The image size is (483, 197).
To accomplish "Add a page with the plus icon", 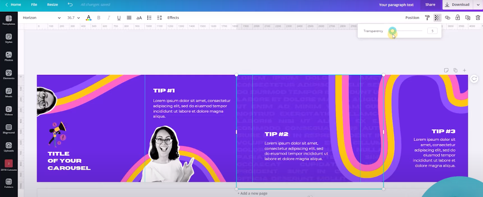I will (x=464, y=70).
